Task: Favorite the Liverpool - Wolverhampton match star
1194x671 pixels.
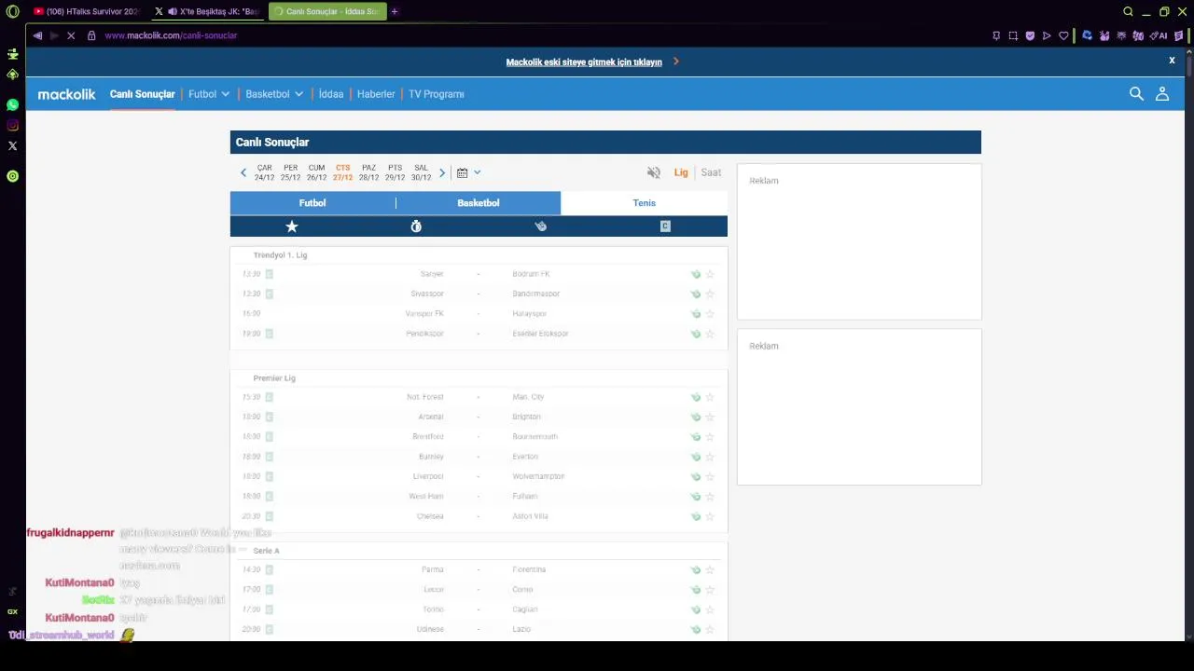Action: pos(710,476)
